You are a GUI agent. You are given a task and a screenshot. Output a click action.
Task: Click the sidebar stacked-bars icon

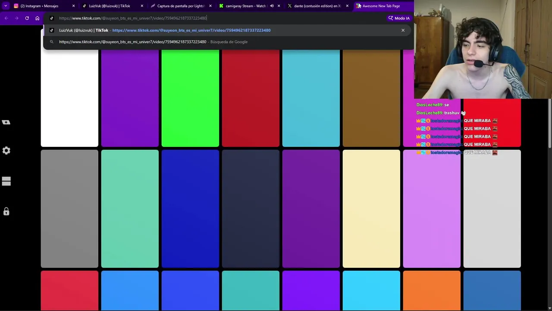click(x=6, y=181)
